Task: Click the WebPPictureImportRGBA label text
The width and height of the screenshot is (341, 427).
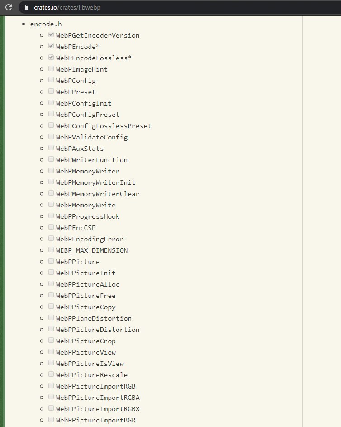Action: (x=98, y=398)
